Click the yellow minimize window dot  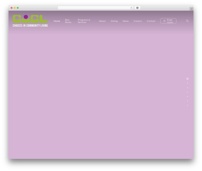(x=15, y=8)
